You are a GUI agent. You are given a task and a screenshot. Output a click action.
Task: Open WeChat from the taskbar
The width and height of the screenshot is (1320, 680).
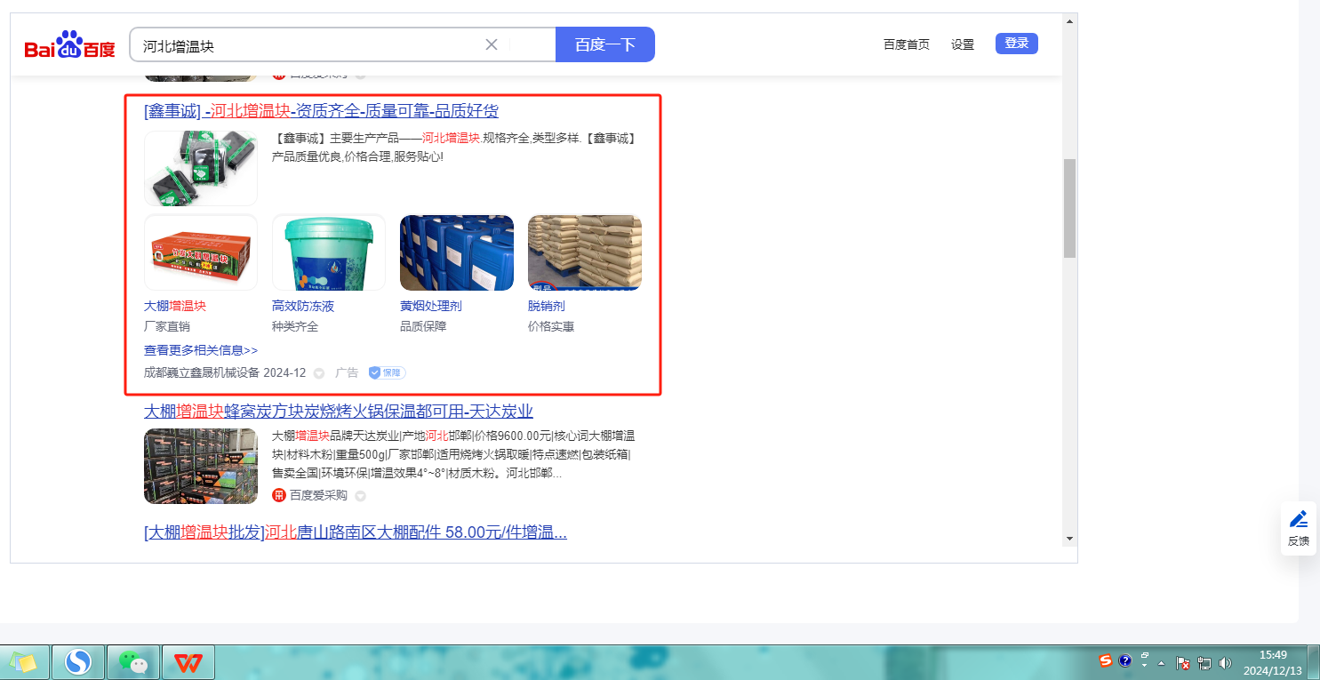click(133, 662)
